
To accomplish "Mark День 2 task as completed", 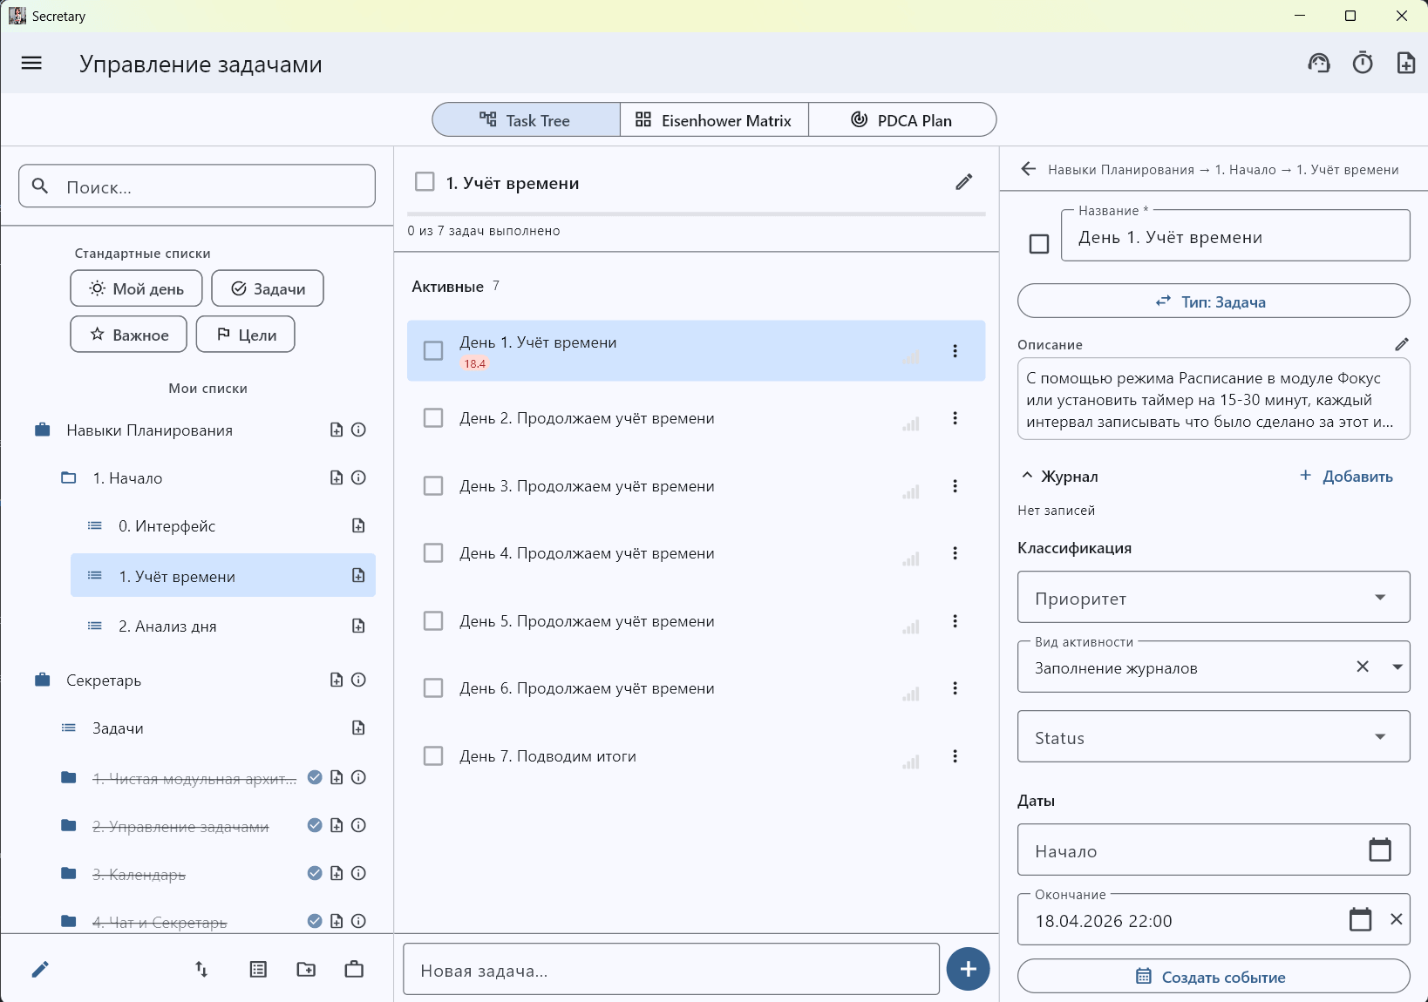I will pos(433,418).
